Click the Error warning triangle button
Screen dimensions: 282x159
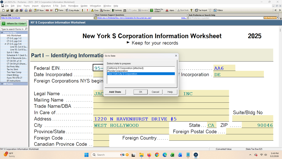tap(95, 10)
